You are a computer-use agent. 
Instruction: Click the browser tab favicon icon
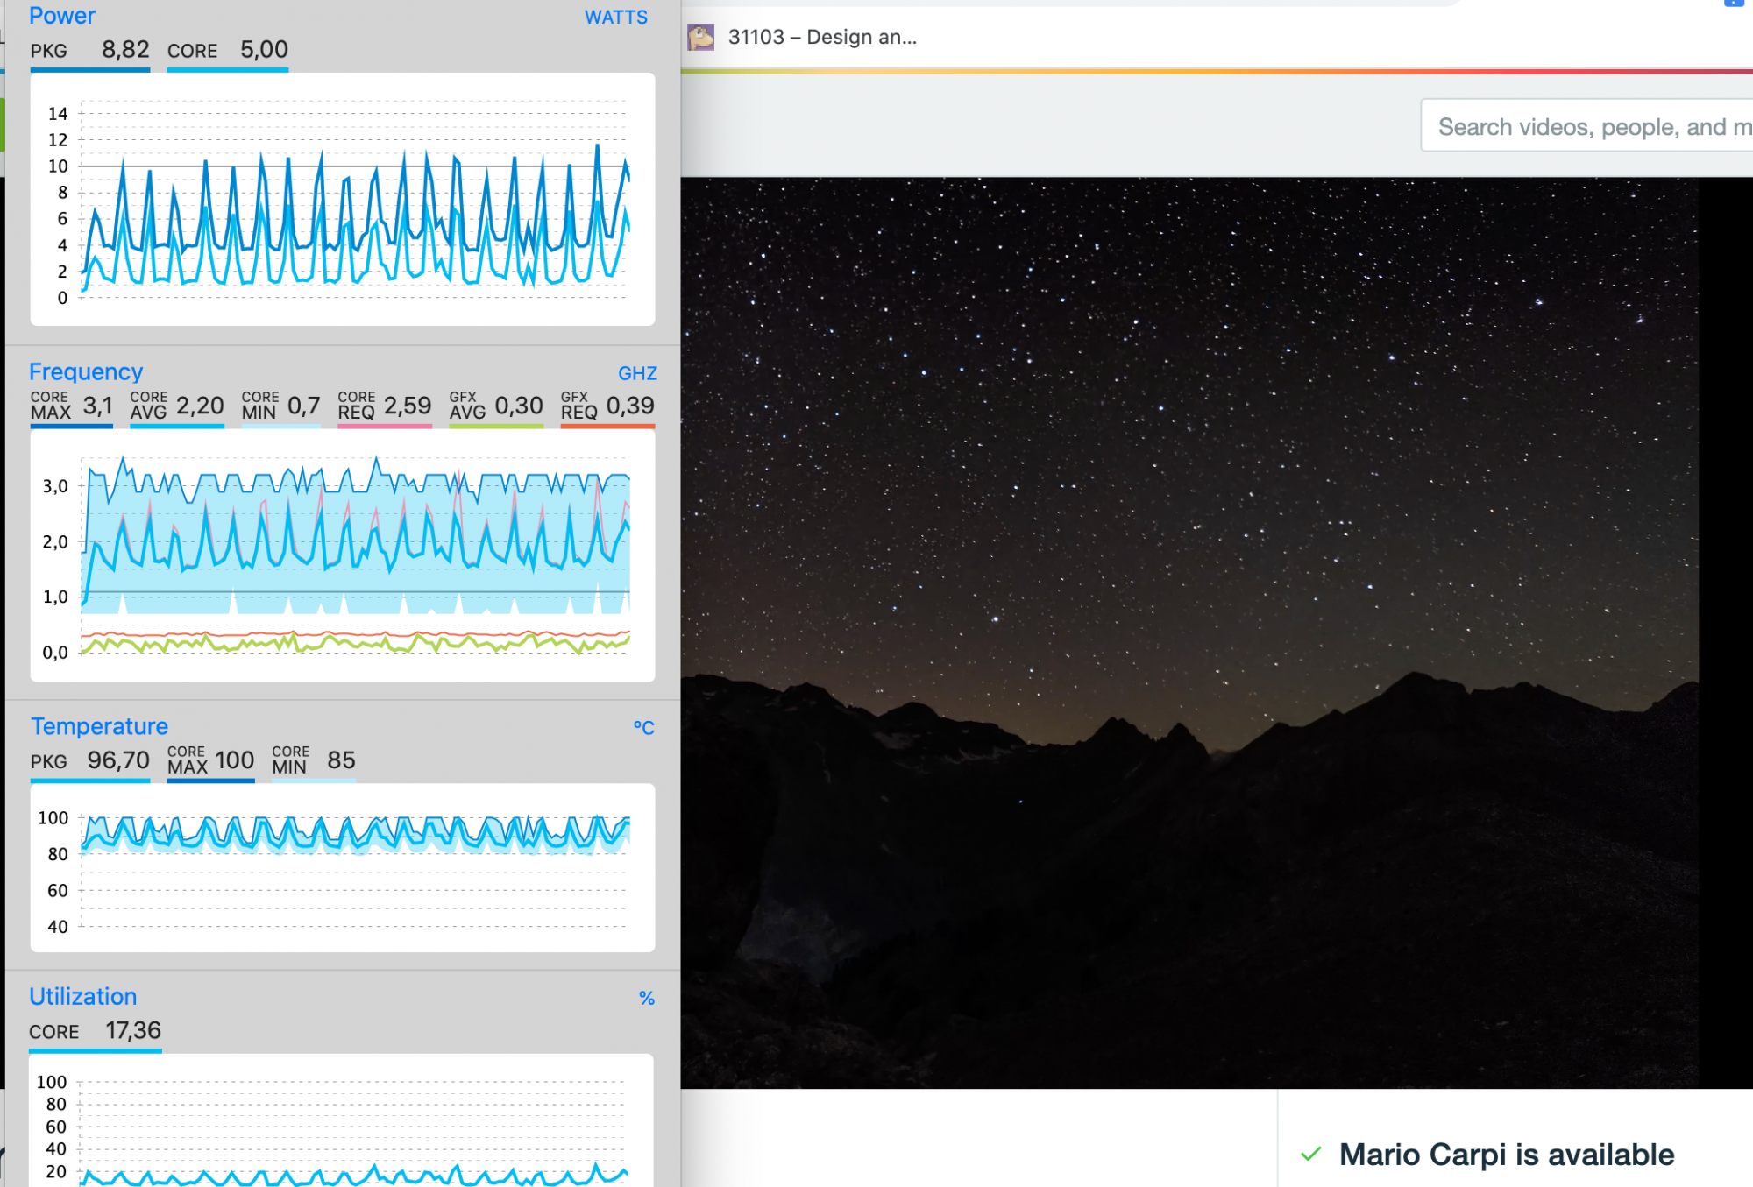click(x=700, y=38)
